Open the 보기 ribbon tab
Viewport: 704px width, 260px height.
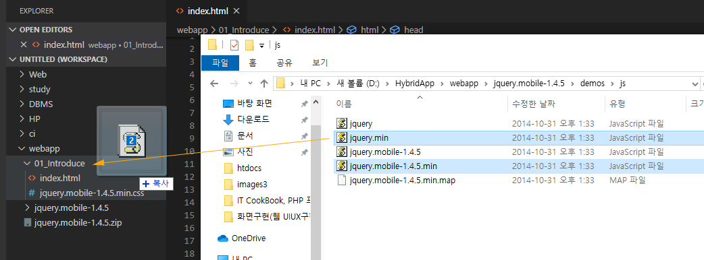[x=320, y=63]
